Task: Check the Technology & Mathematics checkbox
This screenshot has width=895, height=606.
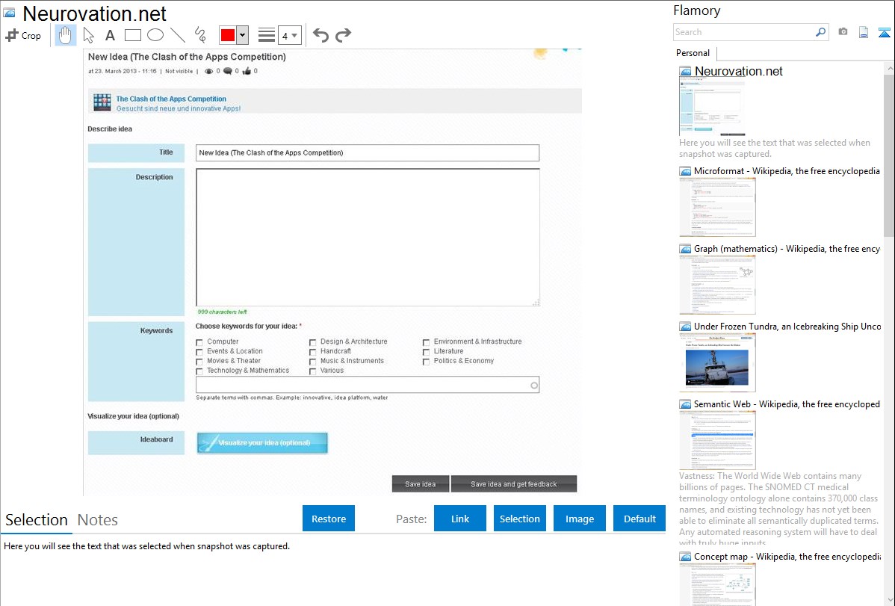Action: click(x=199, y=371)
